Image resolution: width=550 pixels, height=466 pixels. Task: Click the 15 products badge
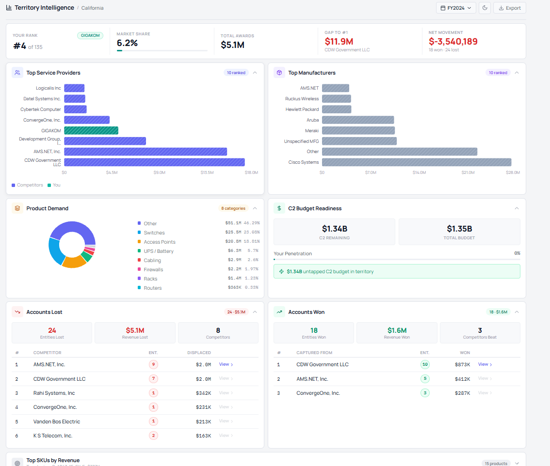(496, 463)
